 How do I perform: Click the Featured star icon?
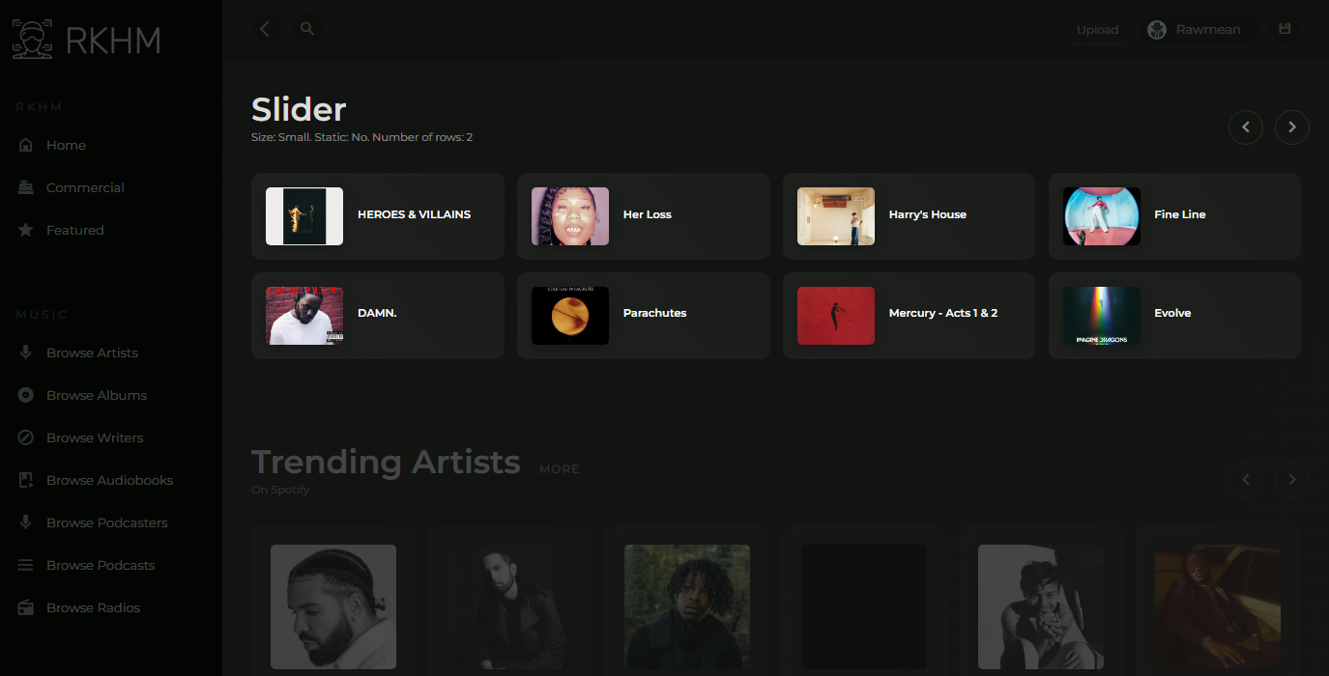[26, 230]
